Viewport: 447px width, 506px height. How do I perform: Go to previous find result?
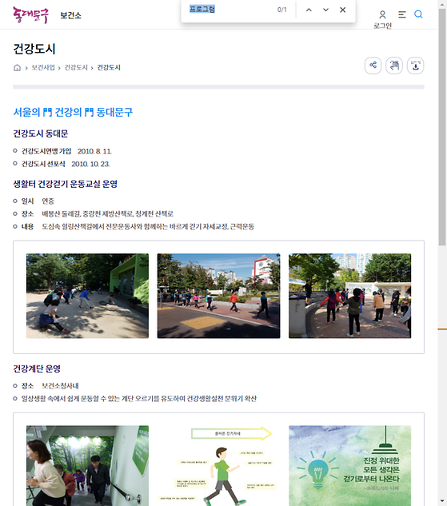(x=309, y=10)
